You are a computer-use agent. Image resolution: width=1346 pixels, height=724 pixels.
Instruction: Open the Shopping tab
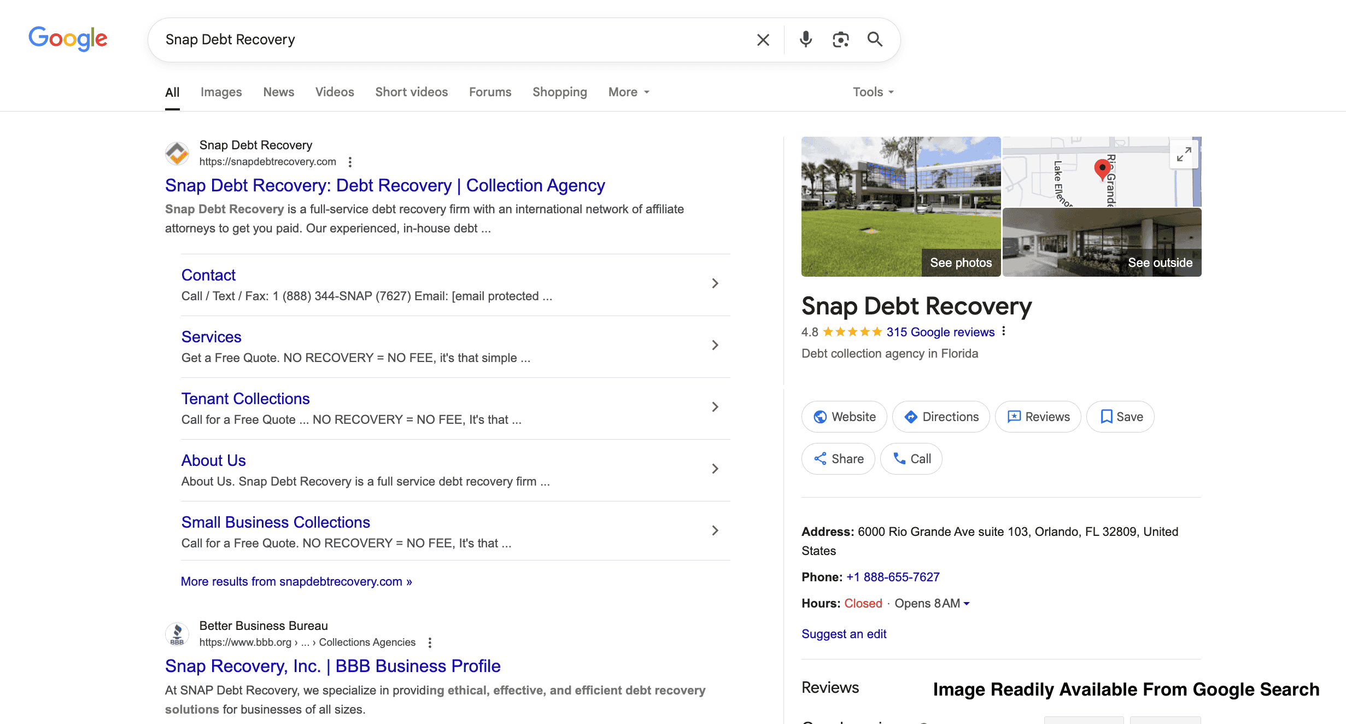(x=560, y=92)
